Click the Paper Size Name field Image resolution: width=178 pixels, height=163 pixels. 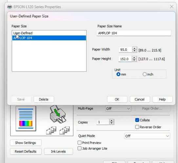click(x=134, y=33)
